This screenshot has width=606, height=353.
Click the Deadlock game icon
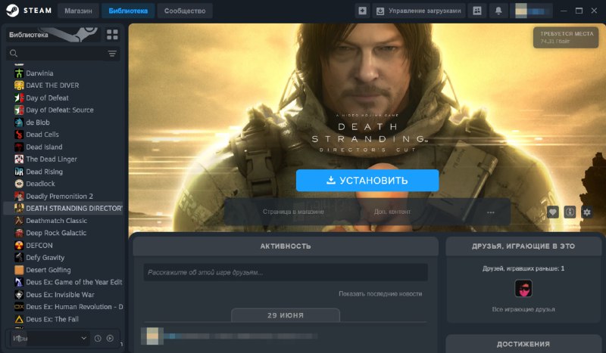click(x=19, y=184)
